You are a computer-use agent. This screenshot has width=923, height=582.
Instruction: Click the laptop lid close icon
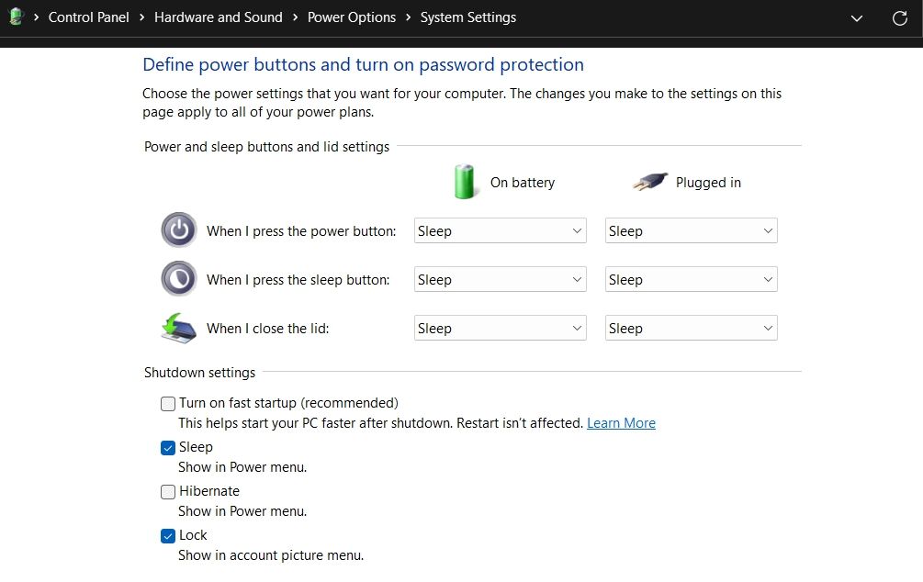[x=178, y=328]
